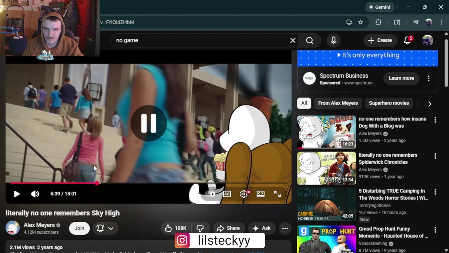The image size is (449, 253).
Task: Open Gemini in Chrome
Action: click(380, 7)
